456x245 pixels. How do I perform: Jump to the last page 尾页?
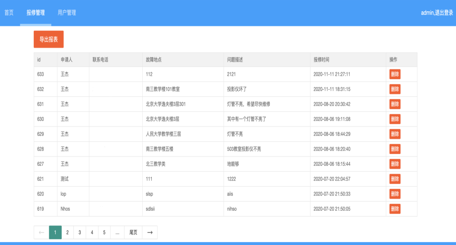pyautogui.click(x=133, y=232)
